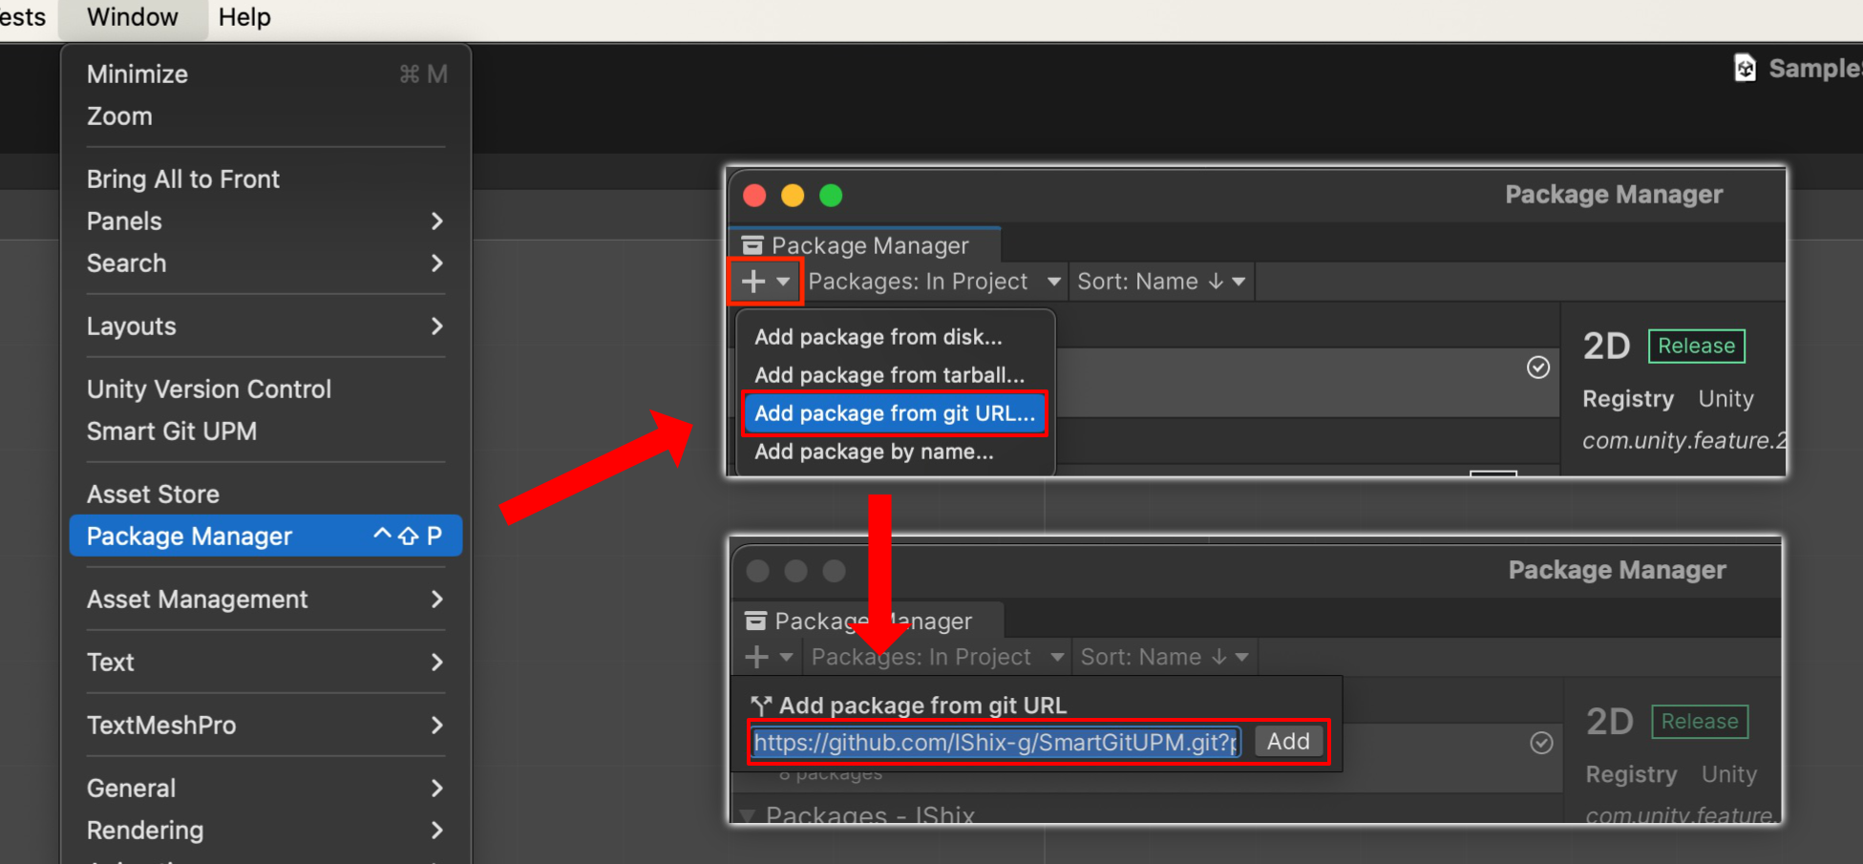Expand the Asset Management submenu
1863x864 pixels.
[266, 599]
